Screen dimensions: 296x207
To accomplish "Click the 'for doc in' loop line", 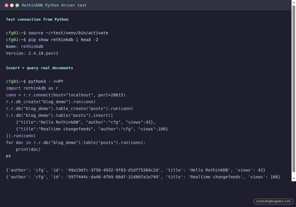I will coord(76,143).
